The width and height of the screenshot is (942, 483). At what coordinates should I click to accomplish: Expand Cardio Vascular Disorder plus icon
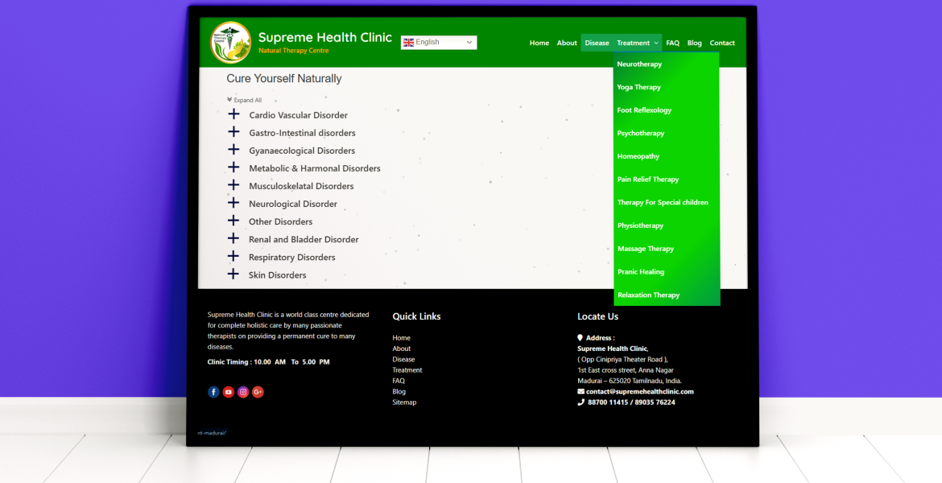(233, 114)
